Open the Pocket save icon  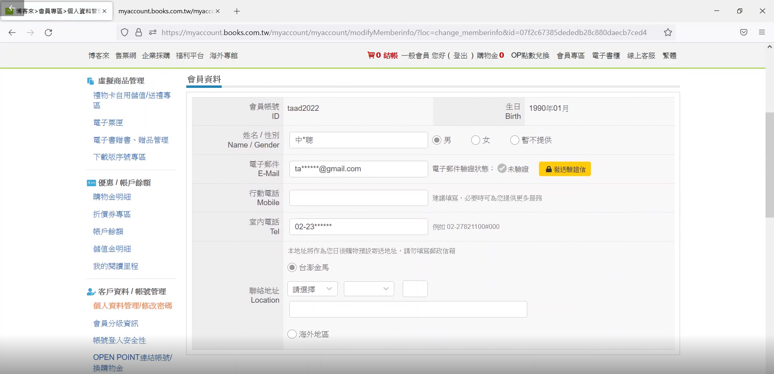click(744, 33)
